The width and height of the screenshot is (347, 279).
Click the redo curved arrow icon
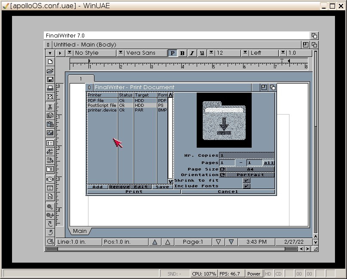point(50,224)
